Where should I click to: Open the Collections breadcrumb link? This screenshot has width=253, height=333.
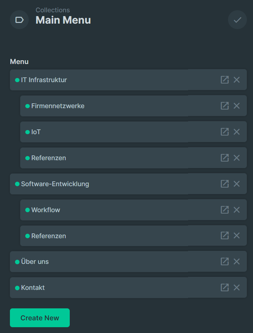pos(53,10)
